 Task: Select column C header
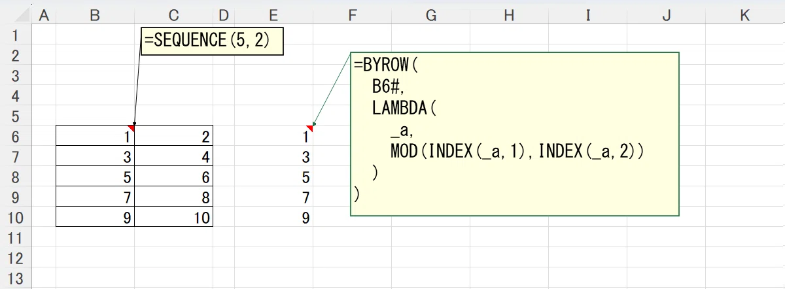(x=173, y=16)
